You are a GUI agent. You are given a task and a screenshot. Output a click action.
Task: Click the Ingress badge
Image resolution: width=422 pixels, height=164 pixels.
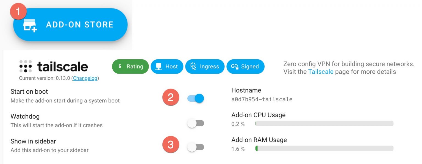pyautogui.click(x=205, y=66)
